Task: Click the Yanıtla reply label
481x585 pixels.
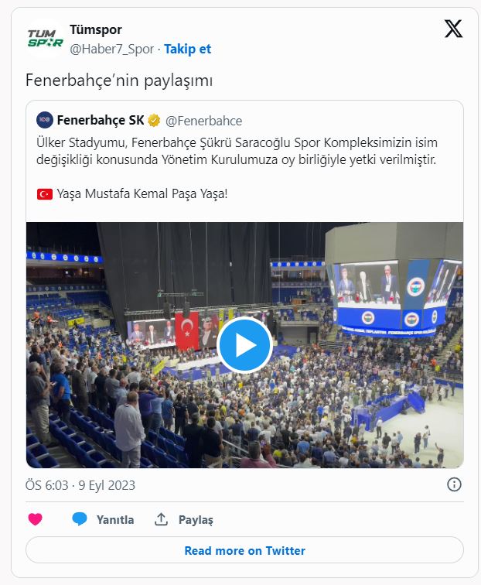Action: click(x=114, y=519)
